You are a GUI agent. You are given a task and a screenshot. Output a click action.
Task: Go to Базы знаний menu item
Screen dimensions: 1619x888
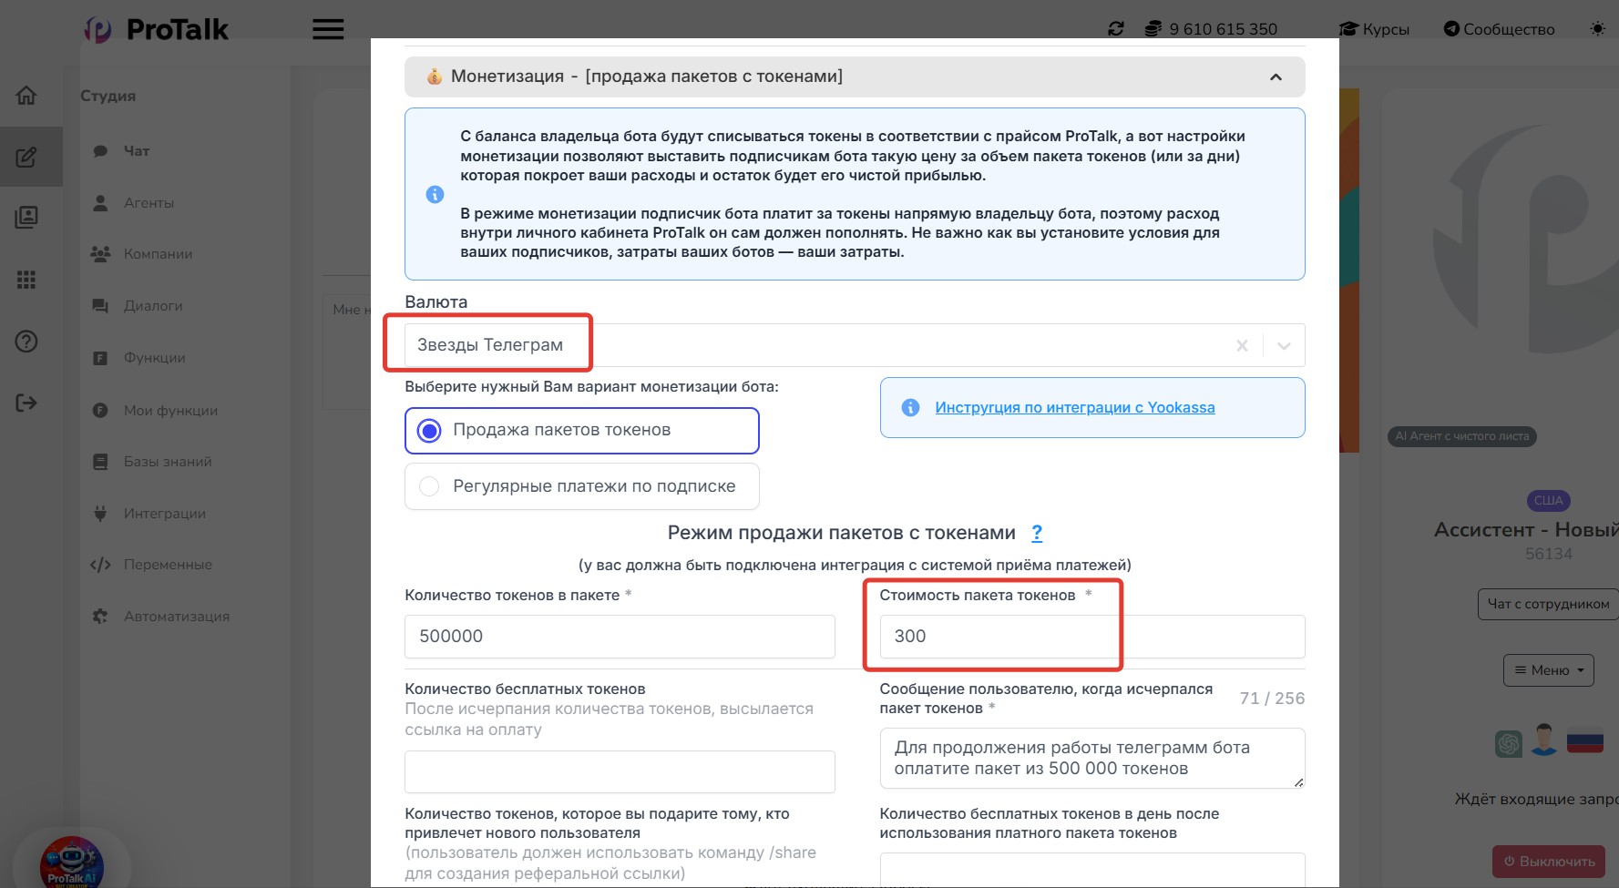pos(168,462)
